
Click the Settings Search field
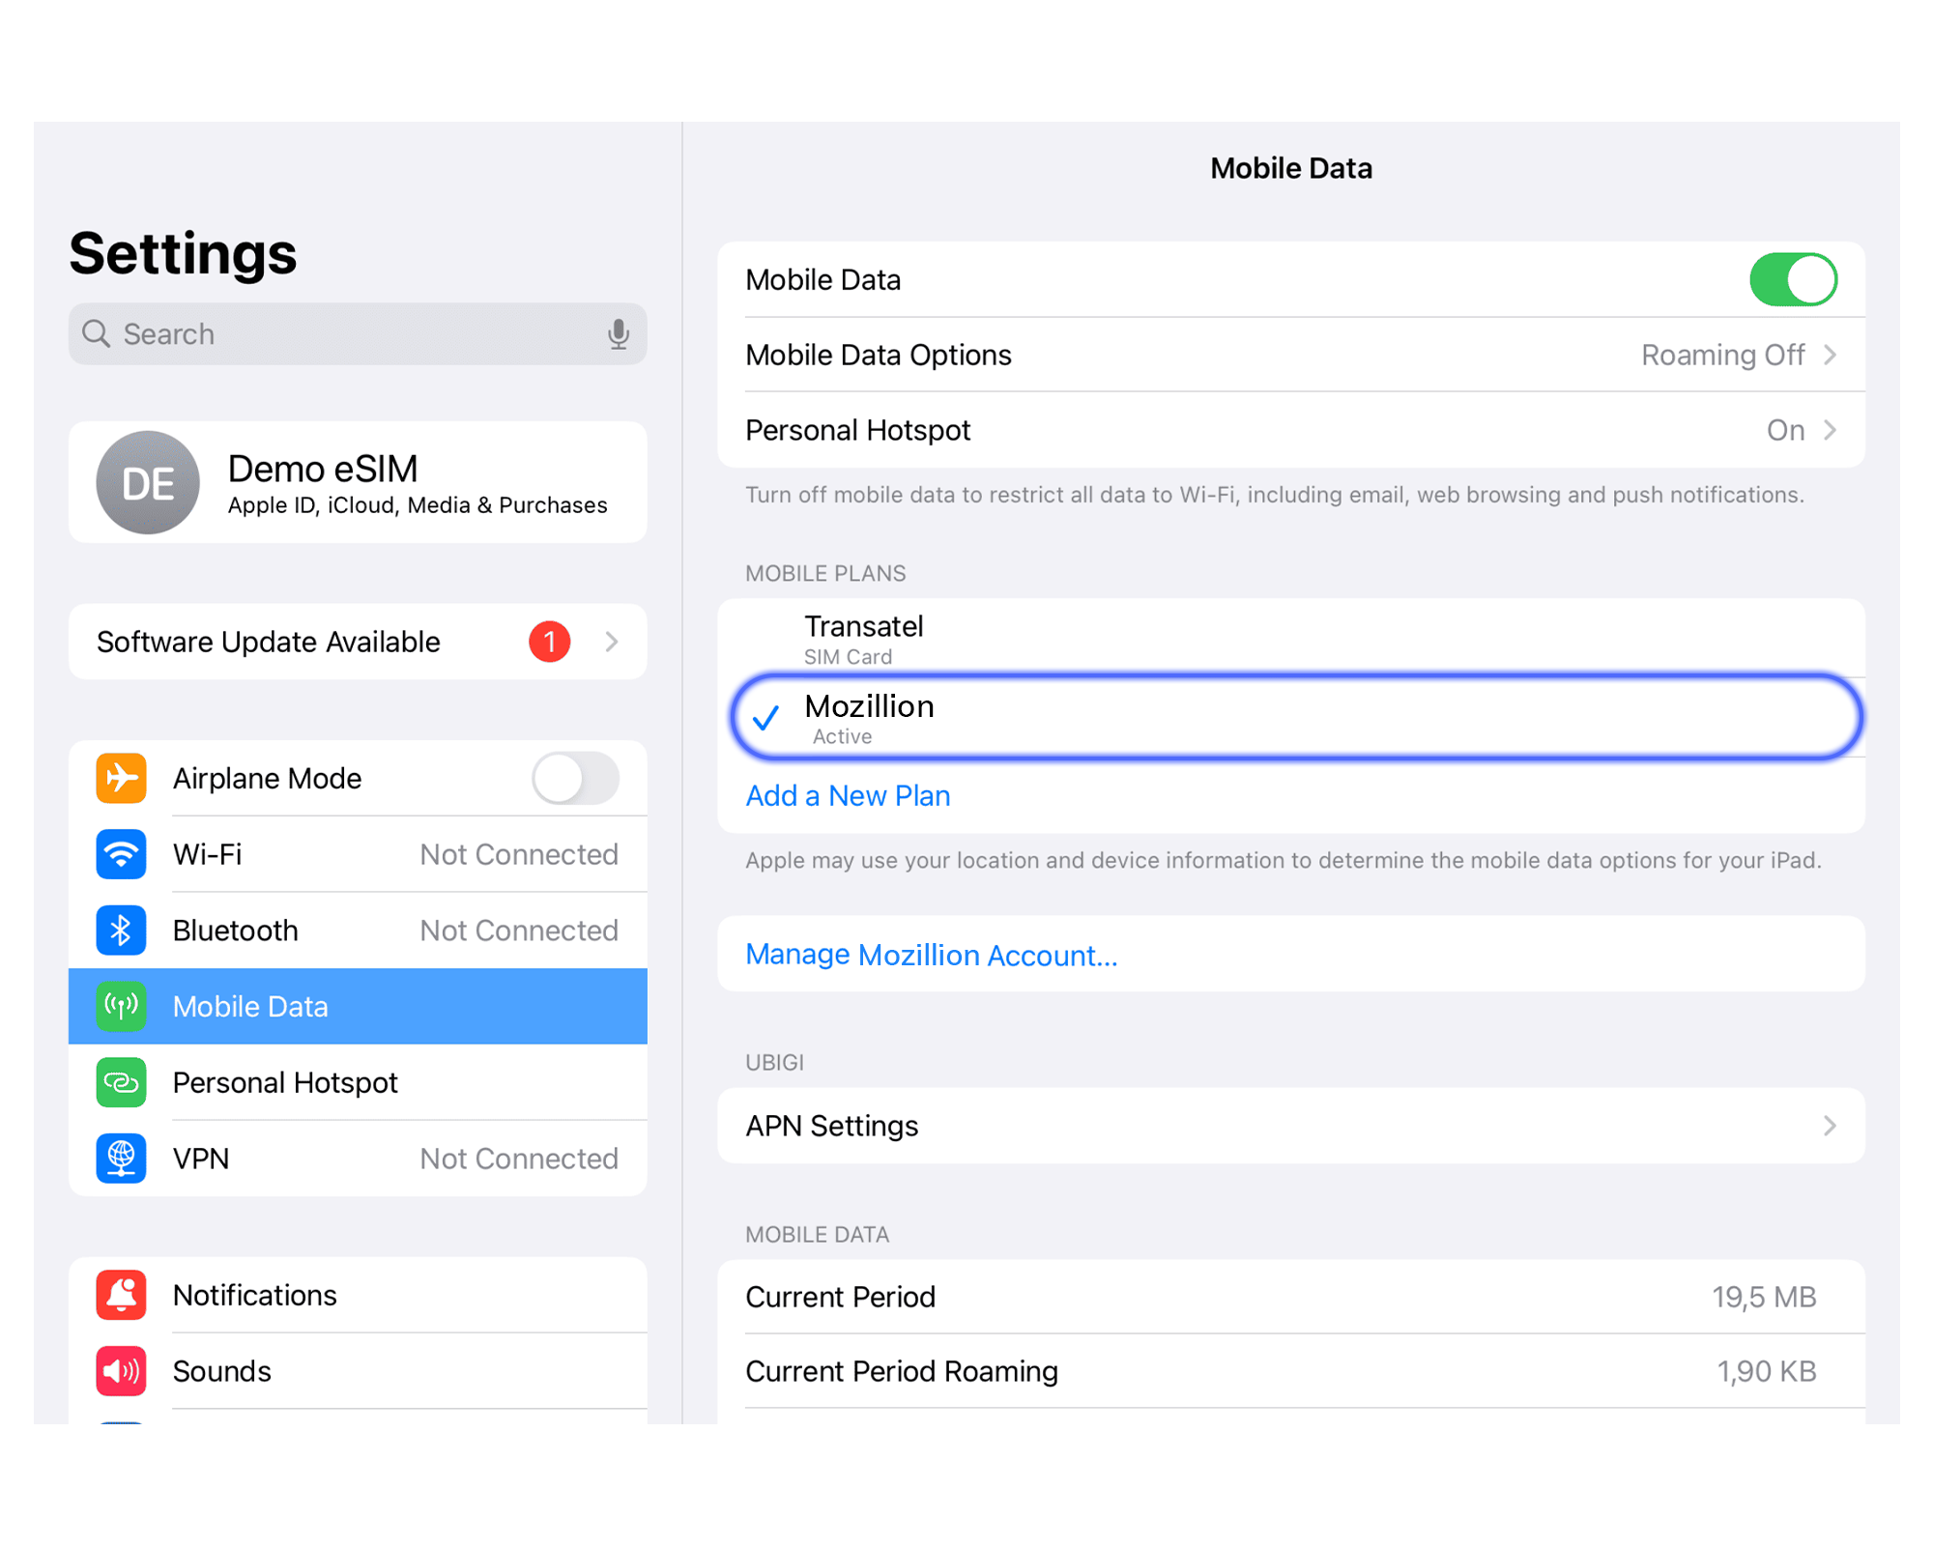click(x=348, y=334)
